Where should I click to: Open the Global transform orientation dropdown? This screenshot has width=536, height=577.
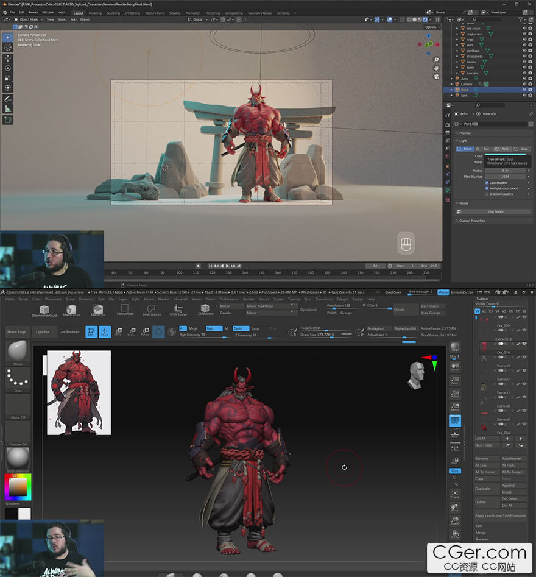(197, 19)
